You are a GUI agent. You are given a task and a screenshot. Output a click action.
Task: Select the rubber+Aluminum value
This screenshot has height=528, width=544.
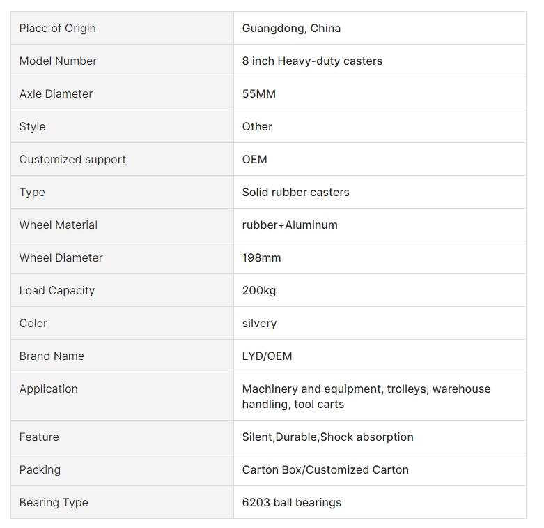(290, 225)
